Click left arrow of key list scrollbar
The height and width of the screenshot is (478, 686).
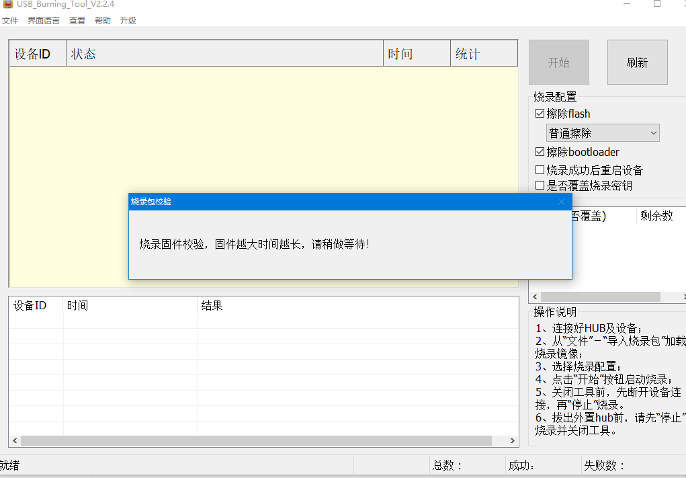535,296
